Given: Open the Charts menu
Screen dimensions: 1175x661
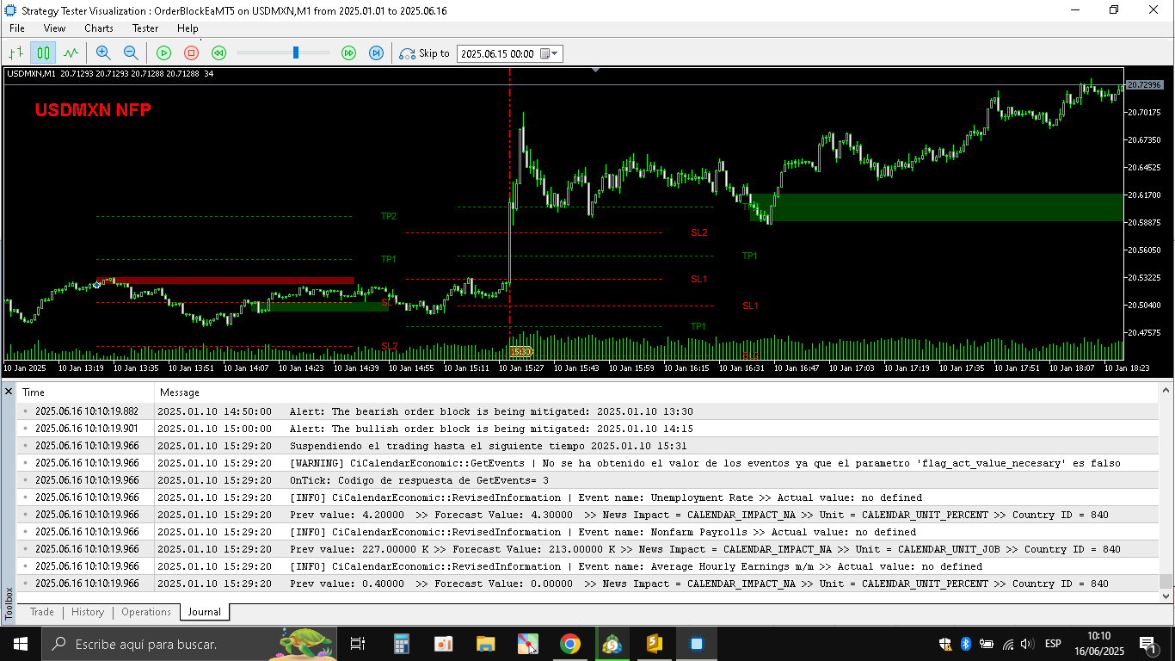Looking at the screenshot, I should click(x=99, y=28).
